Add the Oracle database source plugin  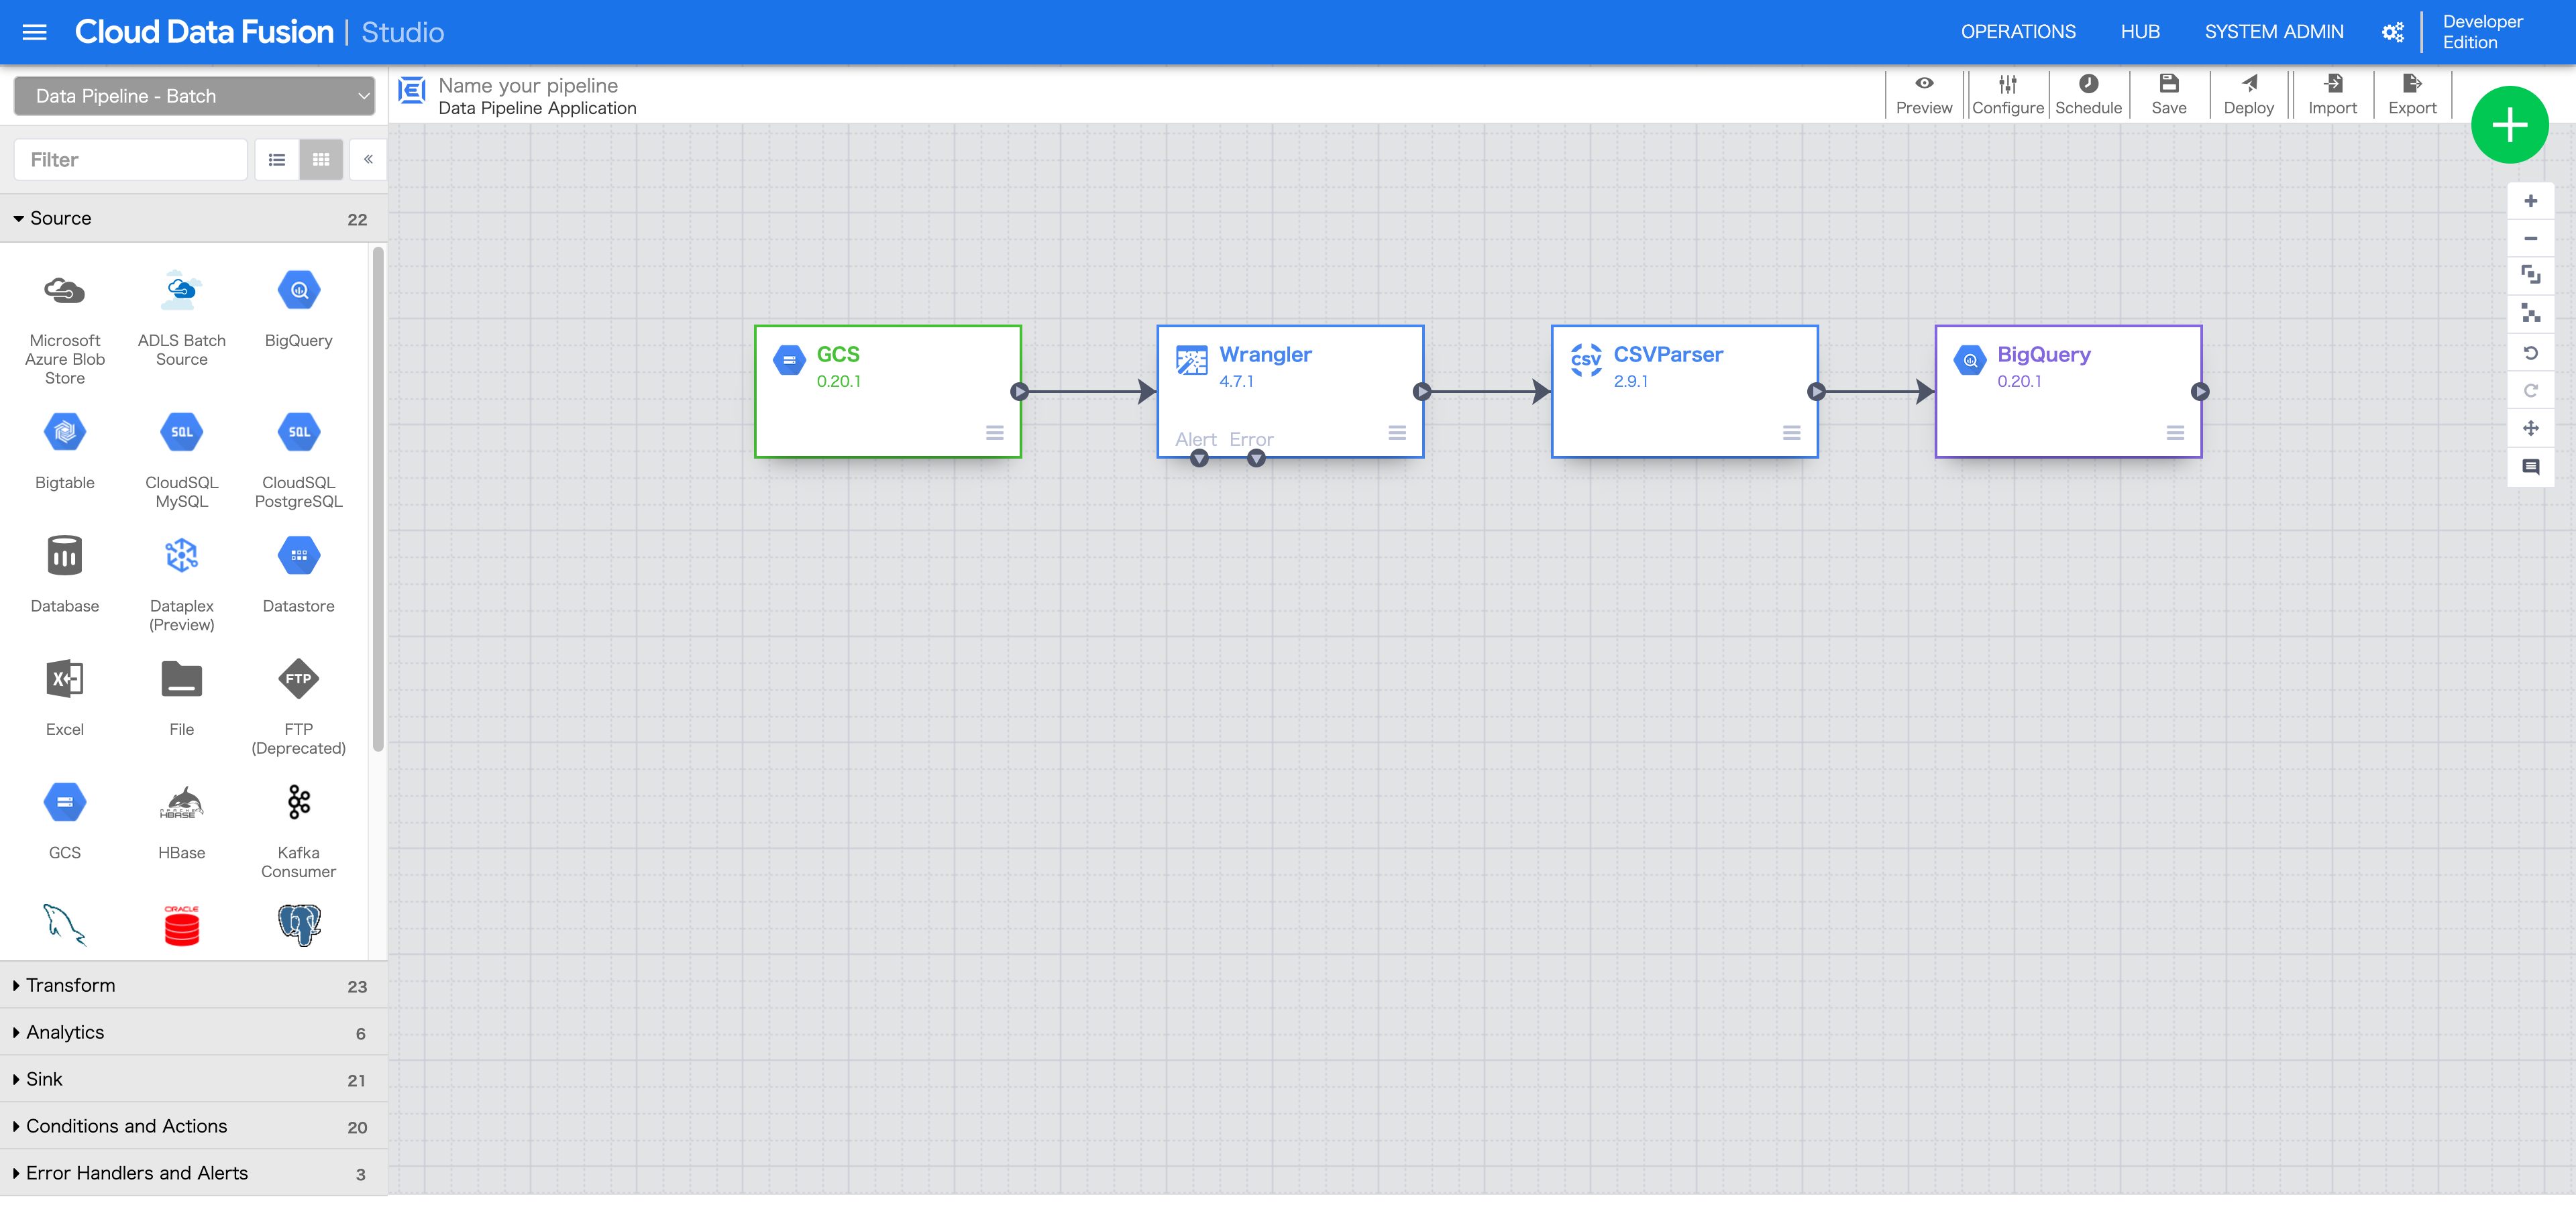[x=182, y=925]
